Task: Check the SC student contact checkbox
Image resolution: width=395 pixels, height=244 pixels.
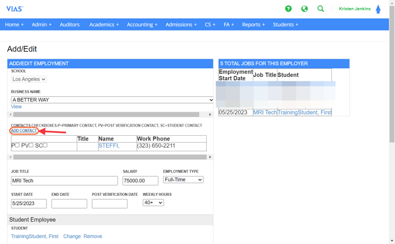Action: click(45, 145)
